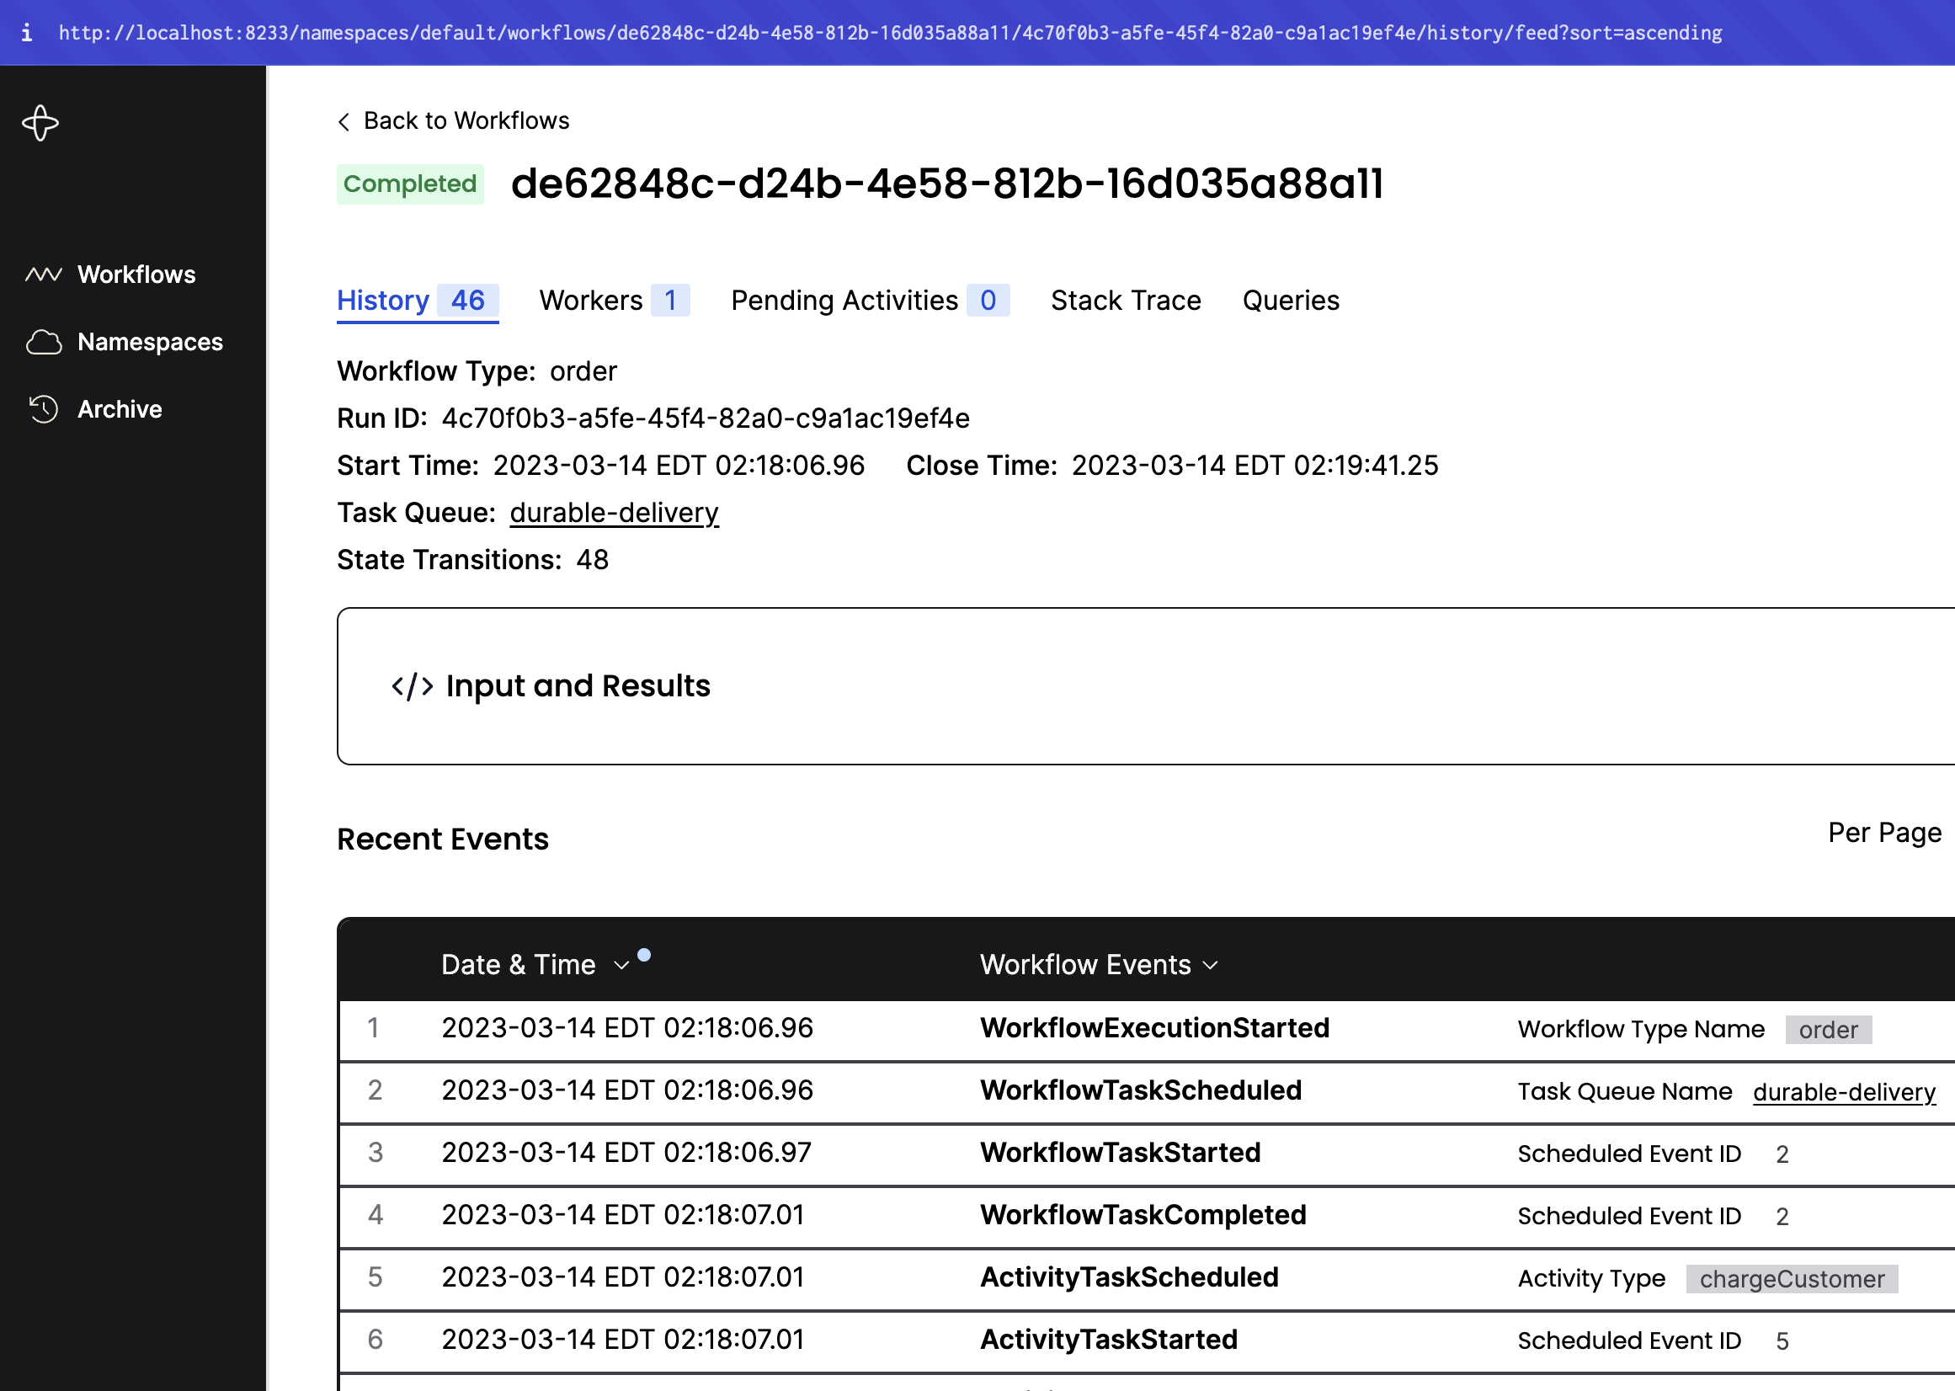Click event number 5 cell
Image resolution: width=1955 pixels, height=1391 pixels.
click(374, 1278)
